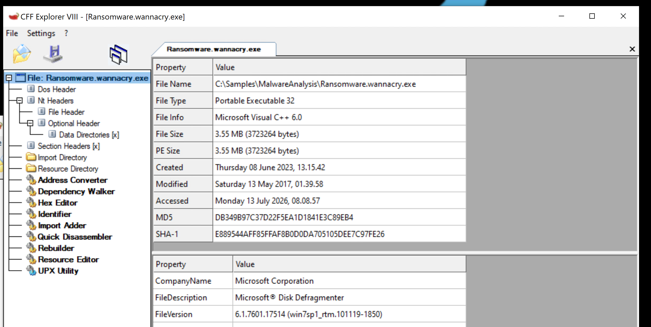Click the Quick Disassembler gear icon
Image resolution: width=651 pixels, height=327 pixels.
point(31,236)
